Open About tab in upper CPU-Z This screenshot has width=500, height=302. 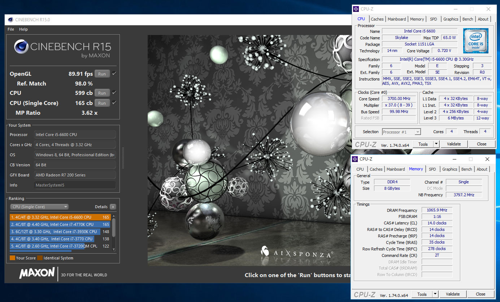(483, 19)
